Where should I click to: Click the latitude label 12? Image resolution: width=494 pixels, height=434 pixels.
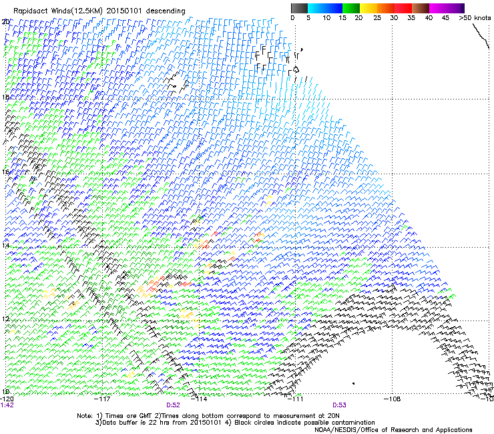pos(5,318)
